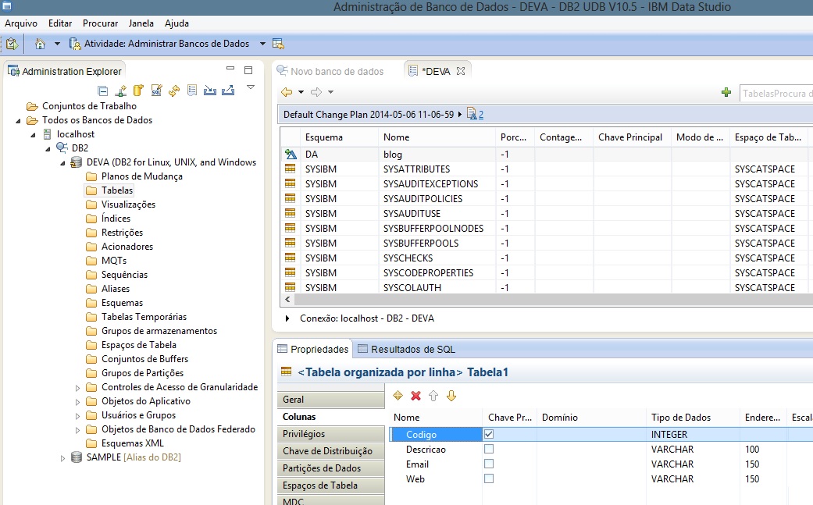Click the red X delete column icon
This screenshot has height=505, width=813.
pos(415,397)
